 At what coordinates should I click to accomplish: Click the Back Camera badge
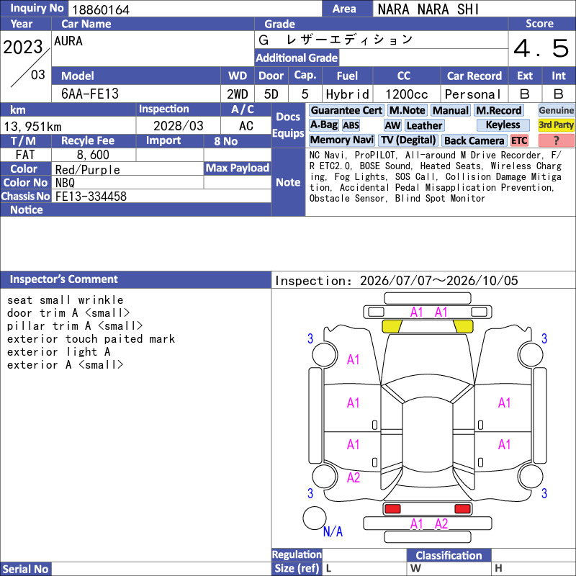[474, 140]
